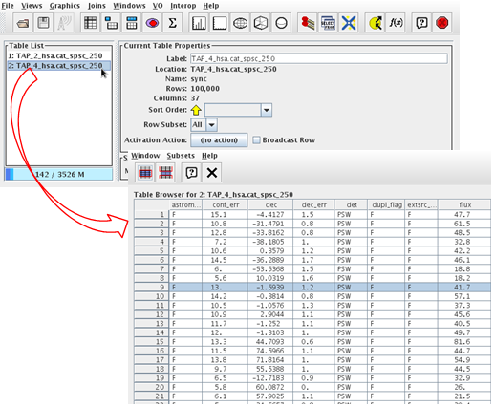This screenshot has width=495, height=407.
Task: Select row number 15 header
Action: point(151,342)
